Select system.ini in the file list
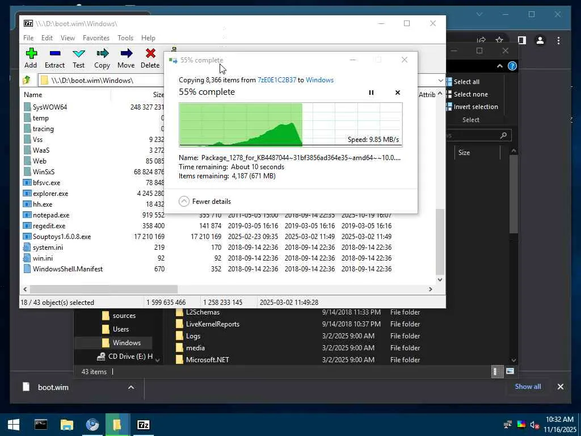Screen dimensions: 581x436 [48, 247]
